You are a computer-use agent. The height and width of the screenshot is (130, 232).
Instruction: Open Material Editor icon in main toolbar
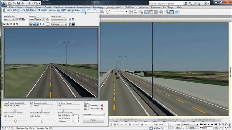coord(161,12)
